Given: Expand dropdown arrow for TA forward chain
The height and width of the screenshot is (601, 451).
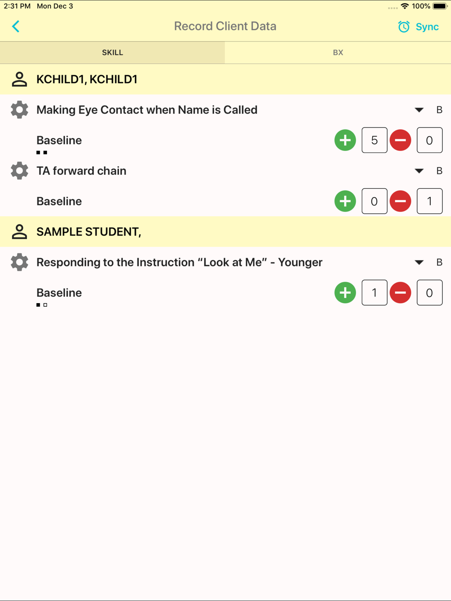Looking at the screenshot, I should point(419,171).
